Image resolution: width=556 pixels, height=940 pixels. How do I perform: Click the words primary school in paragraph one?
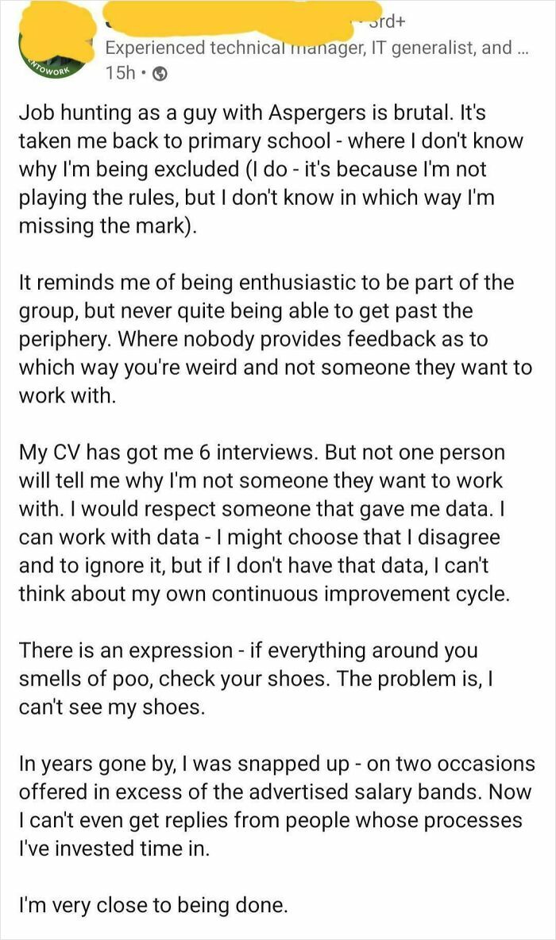251,143
